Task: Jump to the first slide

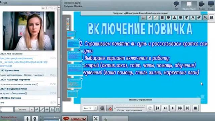Action: pyautogui.click(x=158, y=108)
